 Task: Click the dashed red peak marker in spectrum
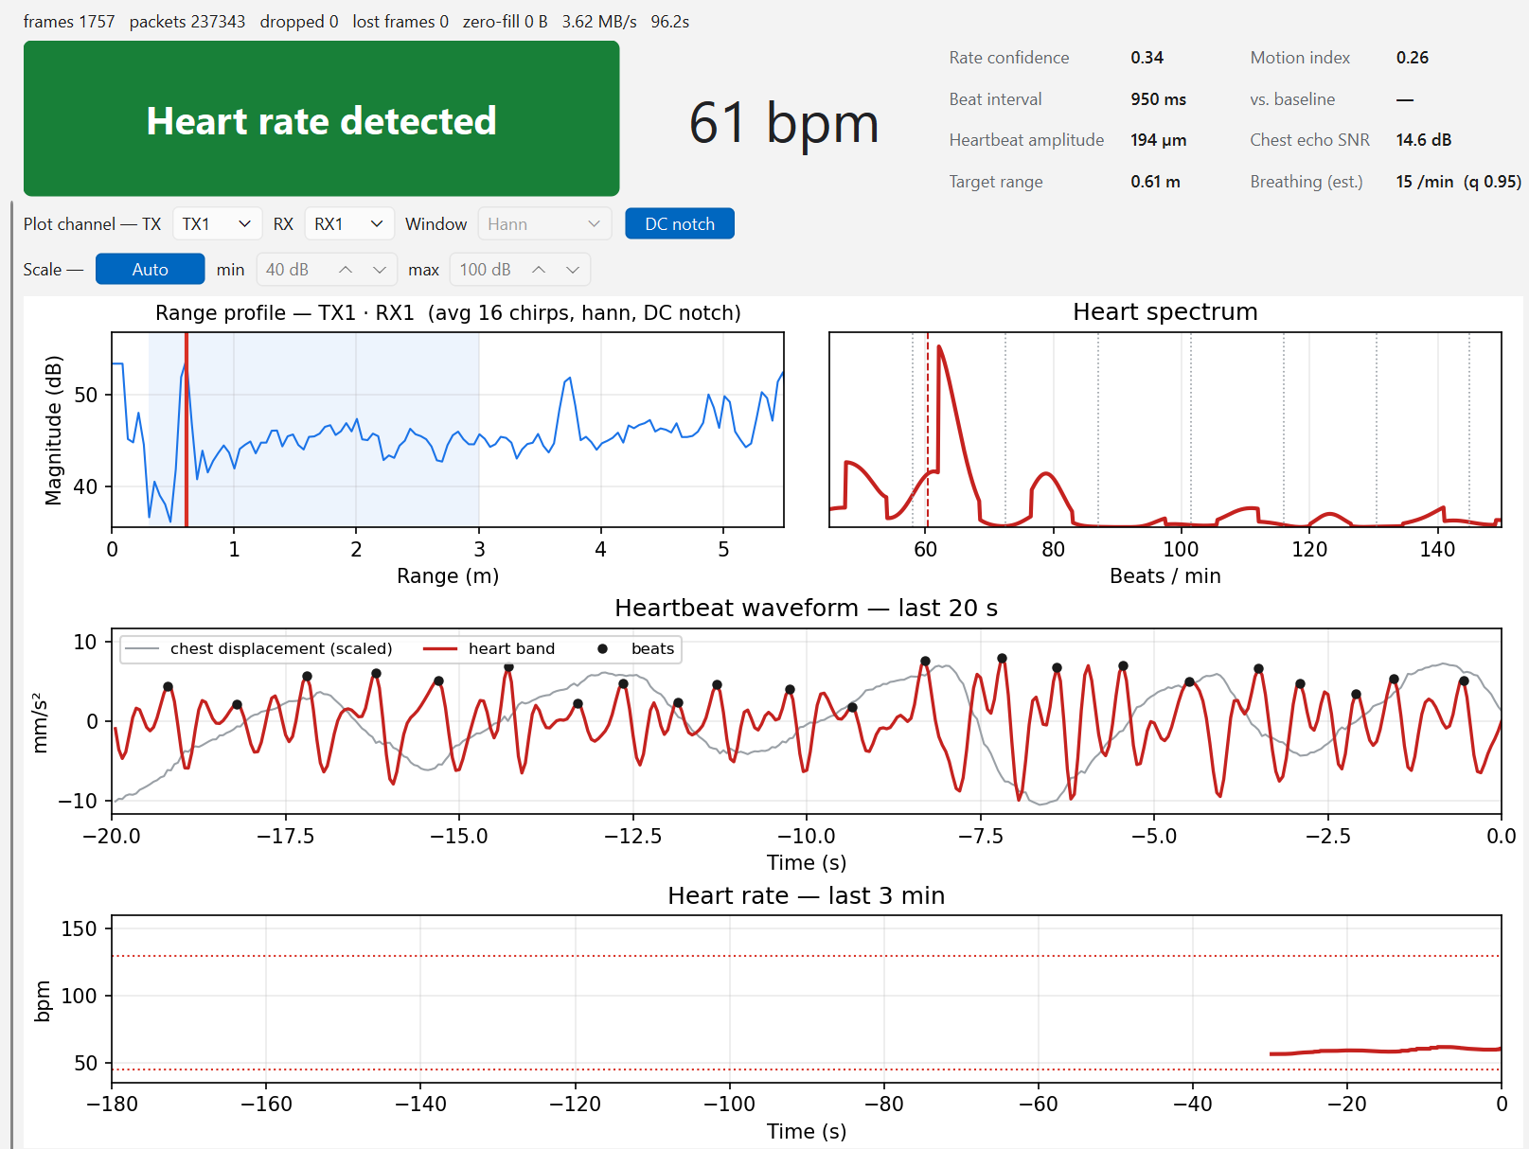(x=928, y=430)
